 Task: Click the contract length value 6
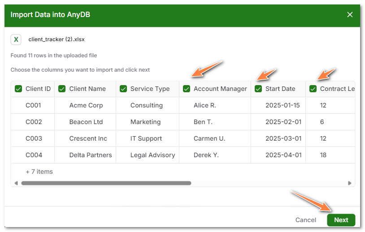[x=322, y=122]
